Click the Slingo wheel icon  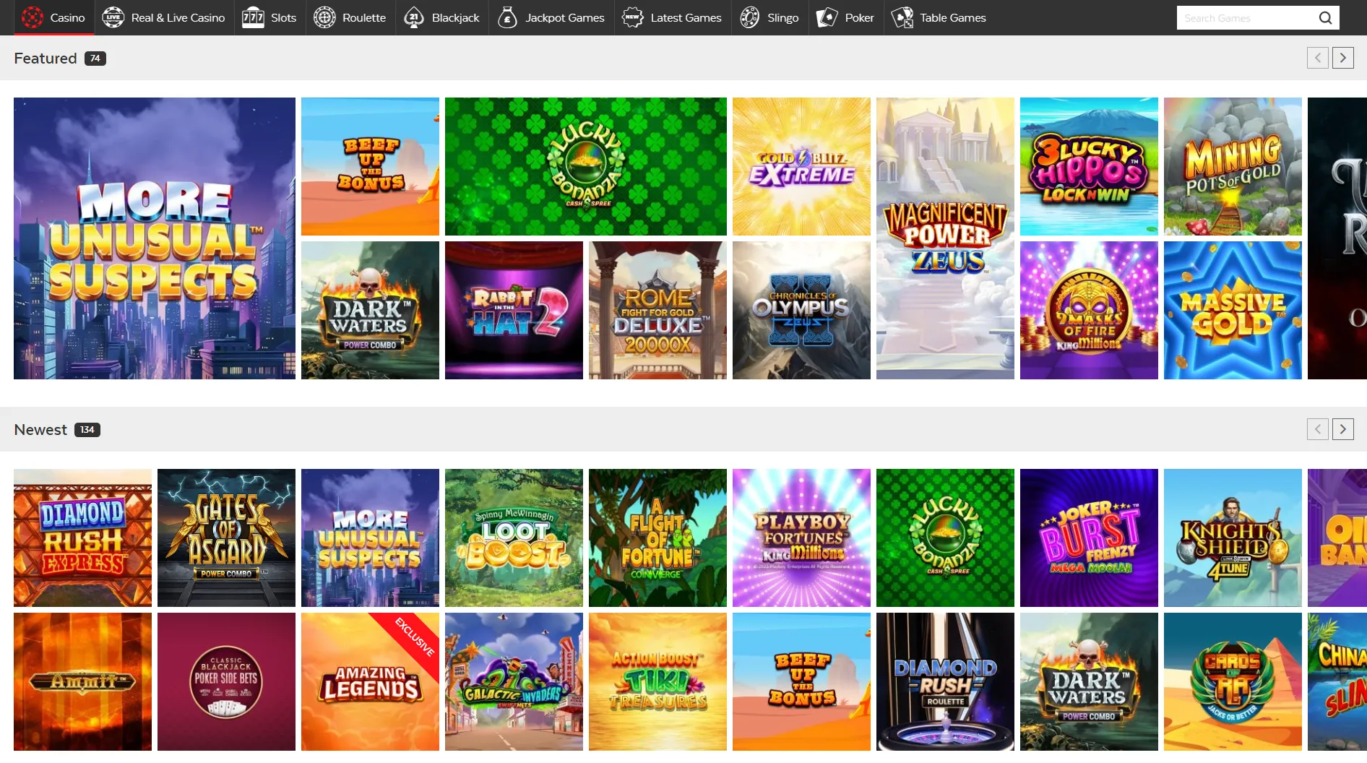tap(750, 17)
